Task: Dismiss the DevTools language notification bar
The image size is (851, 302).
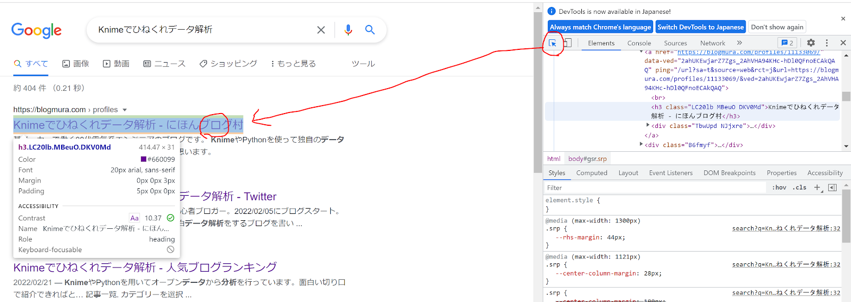Action: tap(843, 19)
